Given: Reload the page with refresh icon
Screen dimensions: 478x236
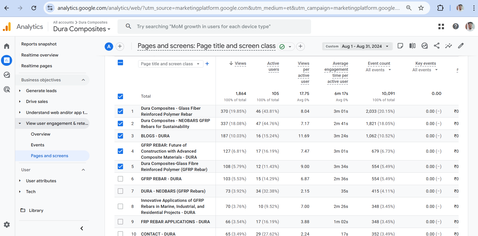Looking at the screenshot, I should pyautogui.click(x=34, y=8).
